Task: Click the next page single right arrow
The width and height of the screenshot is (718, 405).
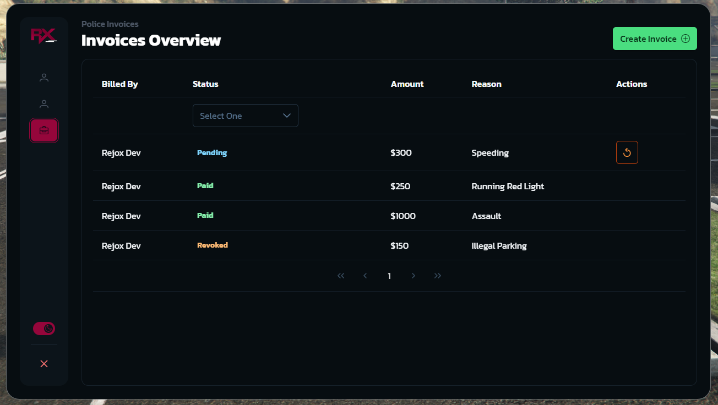Action: [x=414, y=276]
